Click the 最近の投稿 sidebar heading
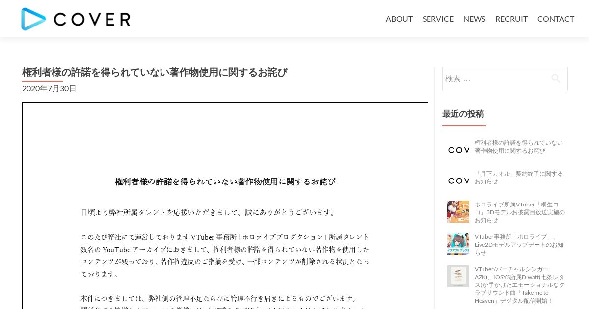The height and width of the screenshot is (309, 589). [x=463, y=114]
